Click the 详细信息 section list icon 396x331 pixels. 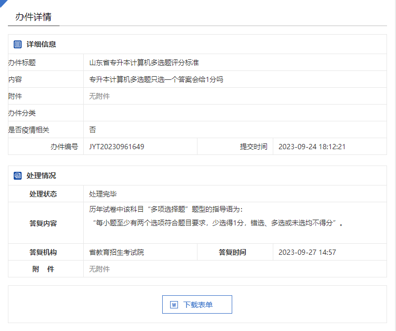(x=17, y=44)
